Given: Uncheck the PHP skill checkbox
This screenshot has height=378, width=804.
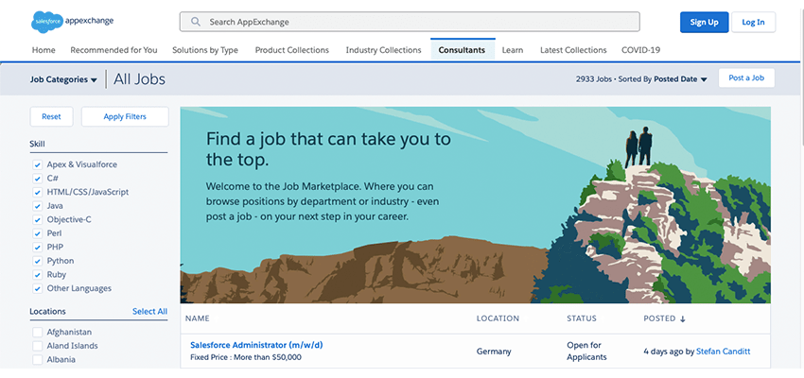Looking at the screenshot, I should (x=37, y=248).
